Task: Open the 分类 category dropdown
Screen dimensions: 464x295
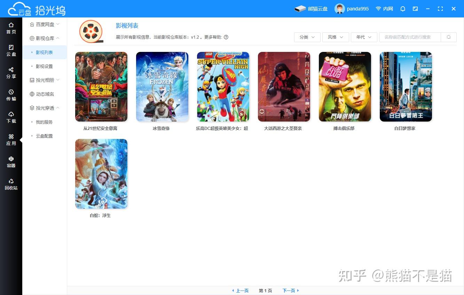Action: click(307, 37)
